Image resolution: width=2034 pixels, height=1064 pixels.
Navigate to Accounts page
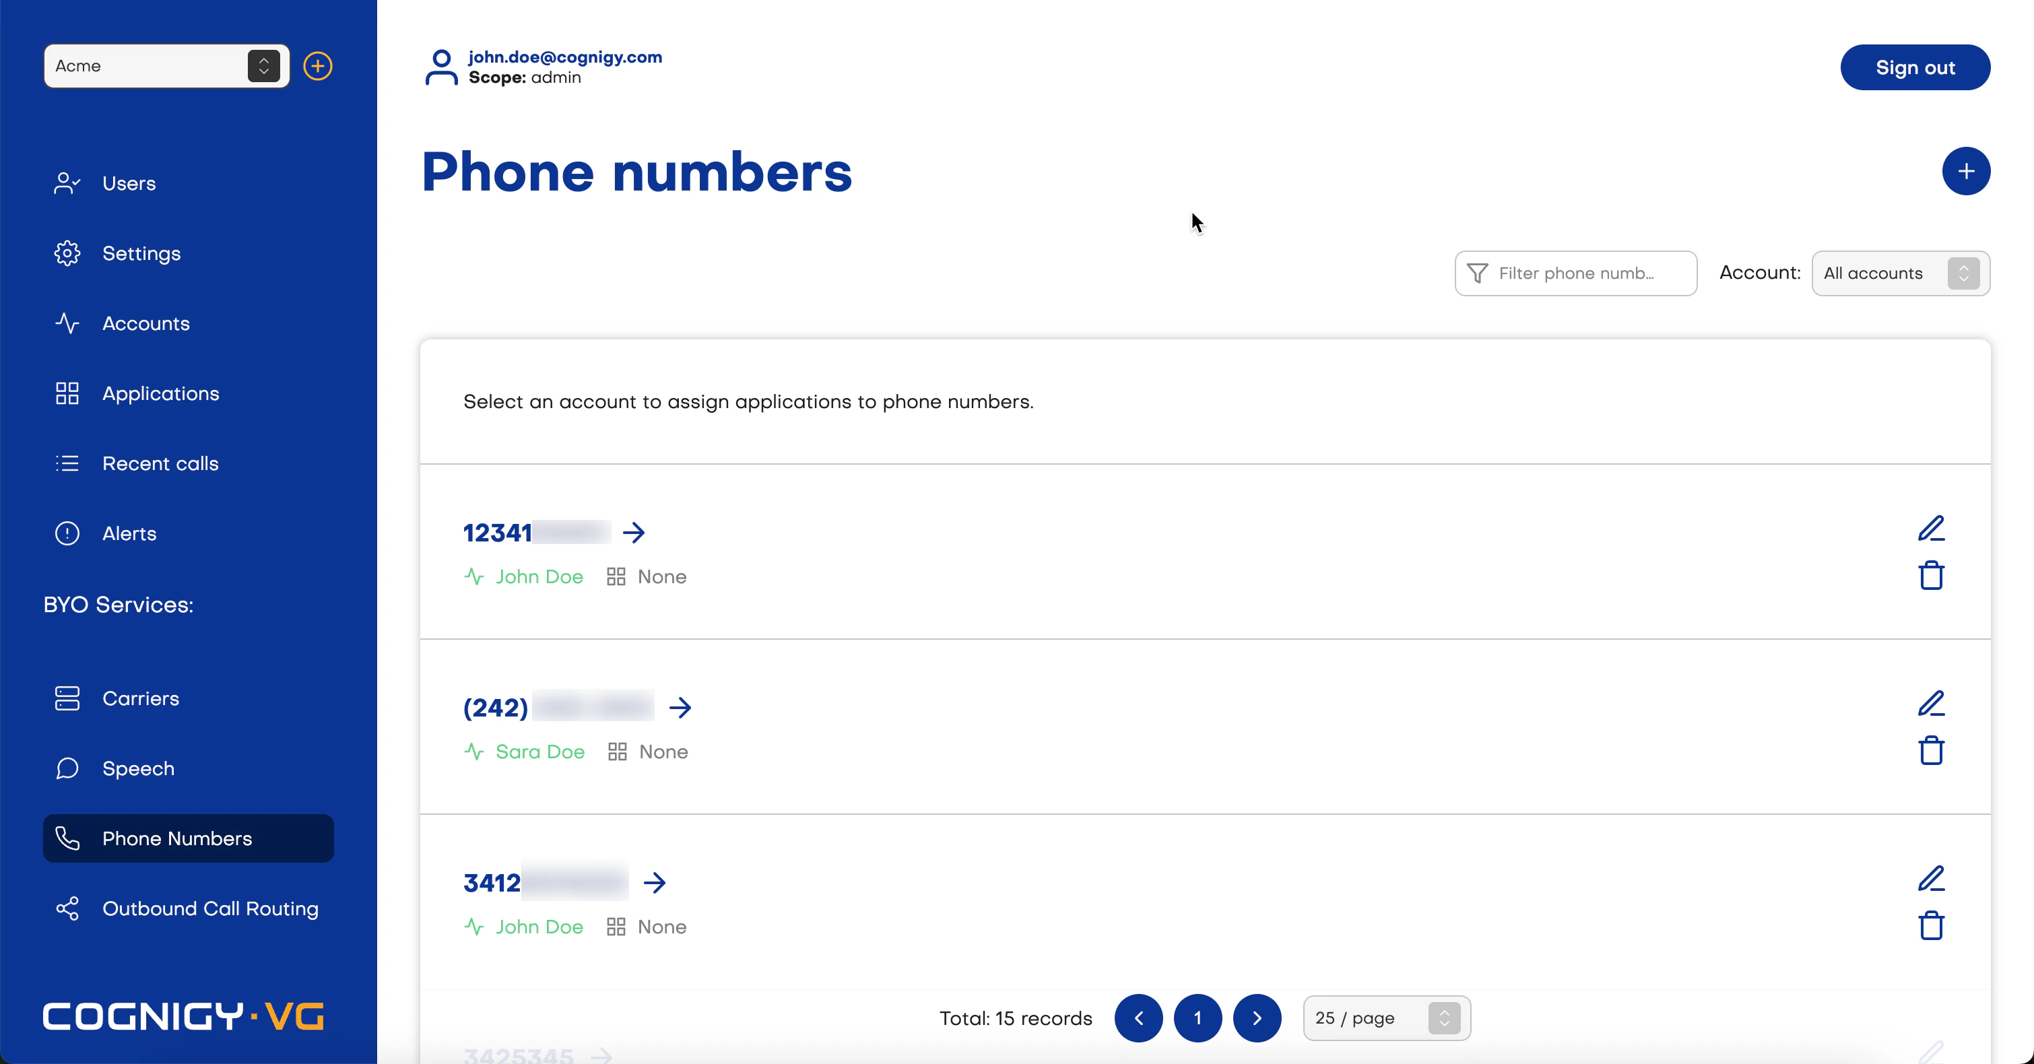pos(188,324)
